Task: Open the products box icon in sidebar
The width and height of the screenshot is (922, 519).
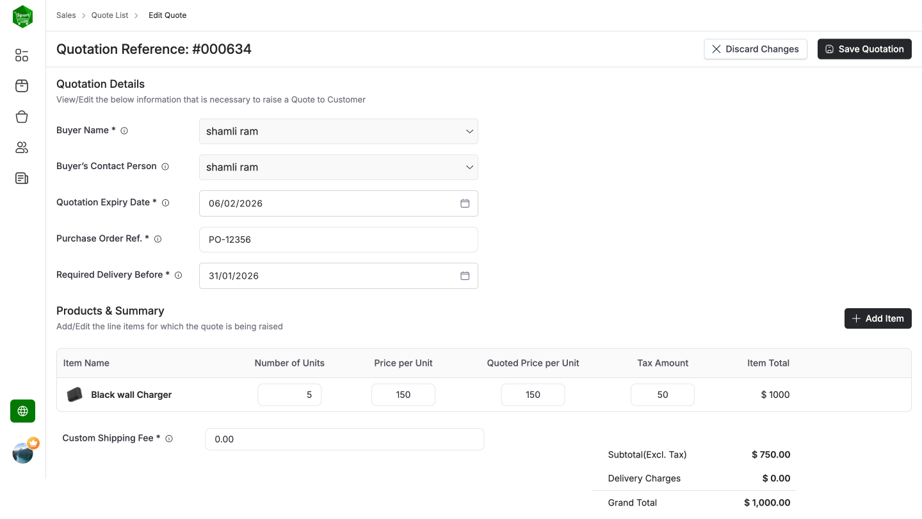Action: (22, 86)
